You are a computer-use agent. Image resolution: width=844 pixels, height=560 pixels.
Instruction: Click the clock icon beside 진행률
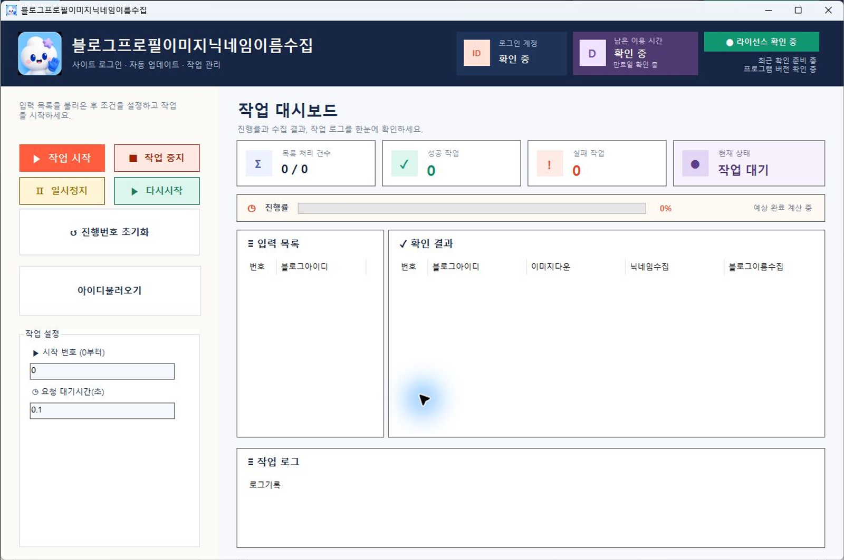(252, 208)
